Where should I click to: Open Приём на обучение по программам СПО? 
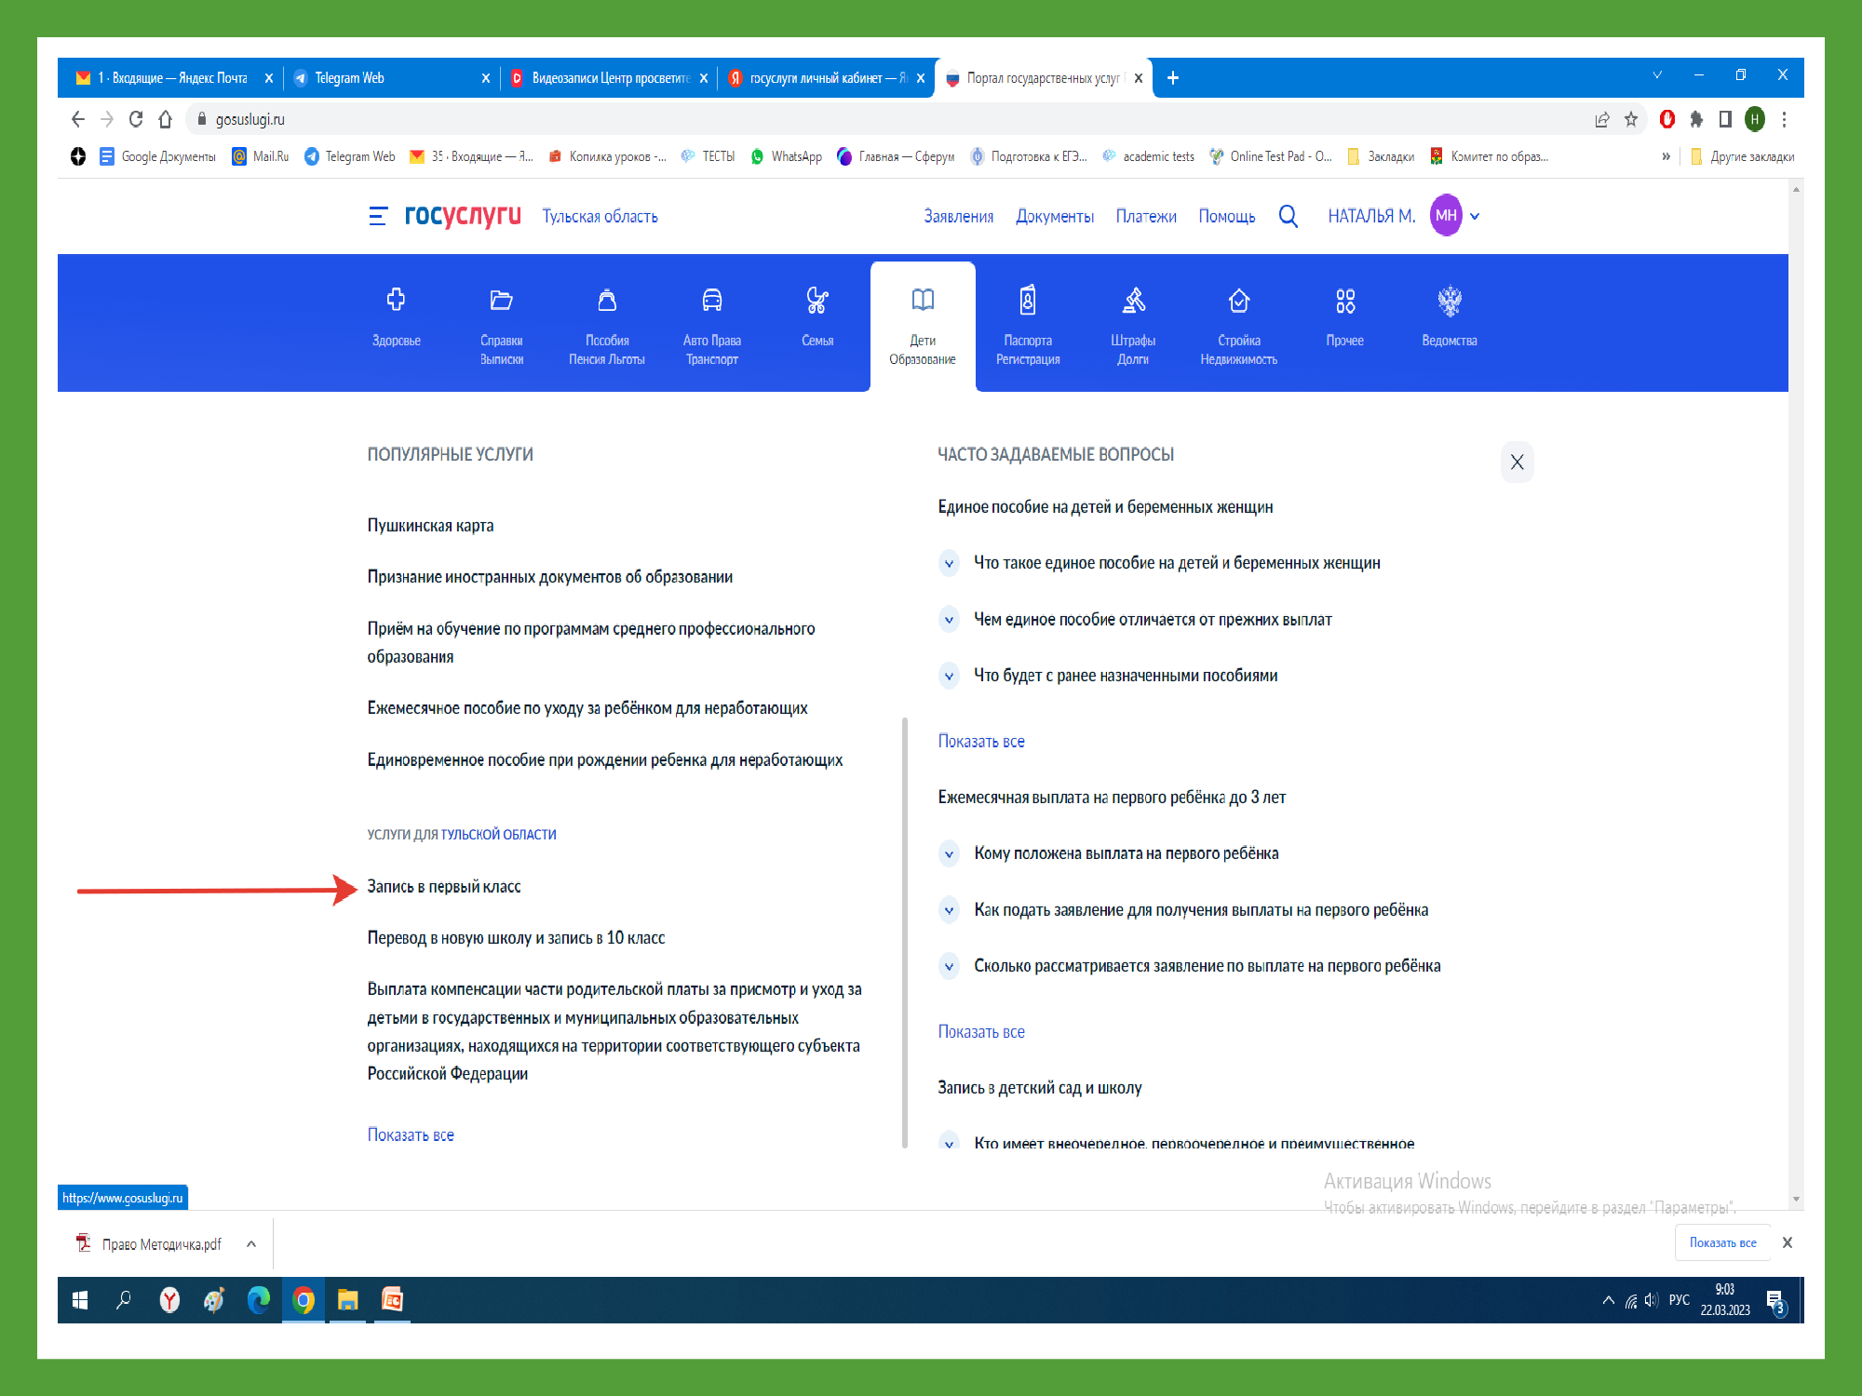591,642
